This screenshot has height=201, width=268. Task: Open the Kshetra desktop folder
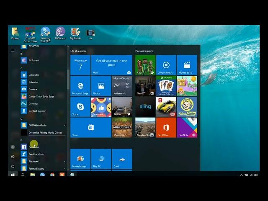click(15, 33)
